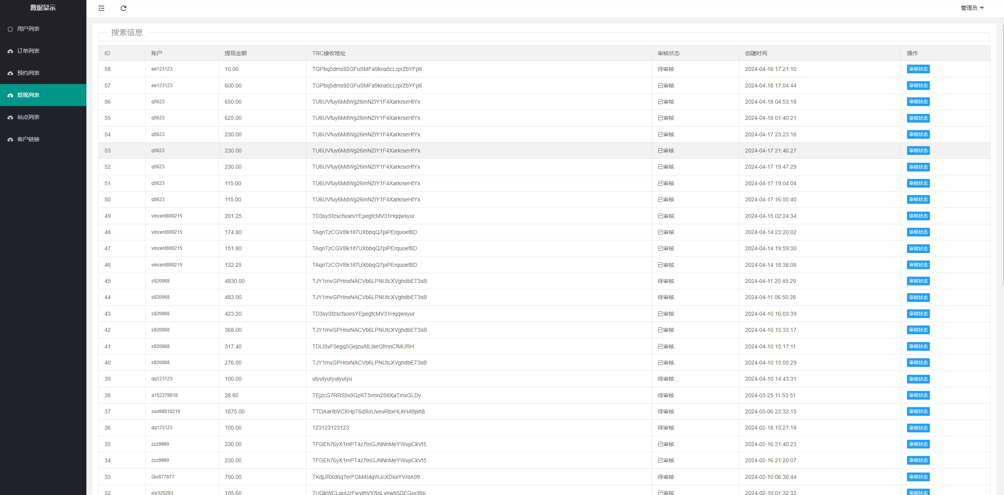1004x495 pixels.
Task: Click the cloud icon beside 预约列表
Action: 10,73
